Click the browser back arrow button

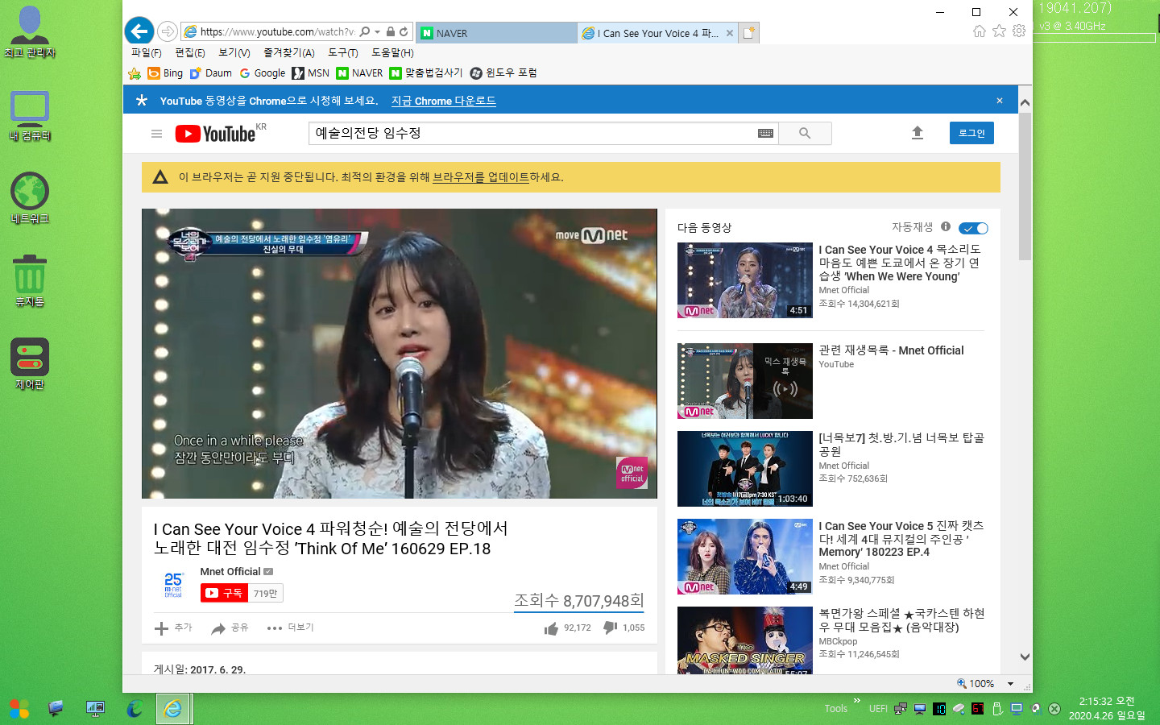click(x=139, y=31)
